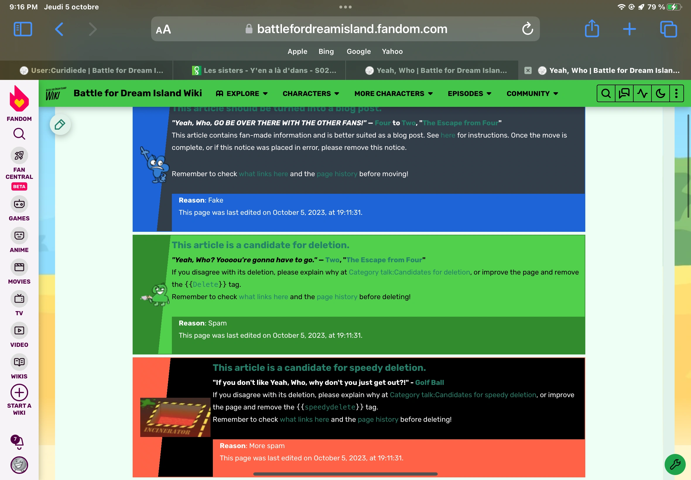Open the recent activity pulse icon
691x480 pixels.
click(642, 94)
